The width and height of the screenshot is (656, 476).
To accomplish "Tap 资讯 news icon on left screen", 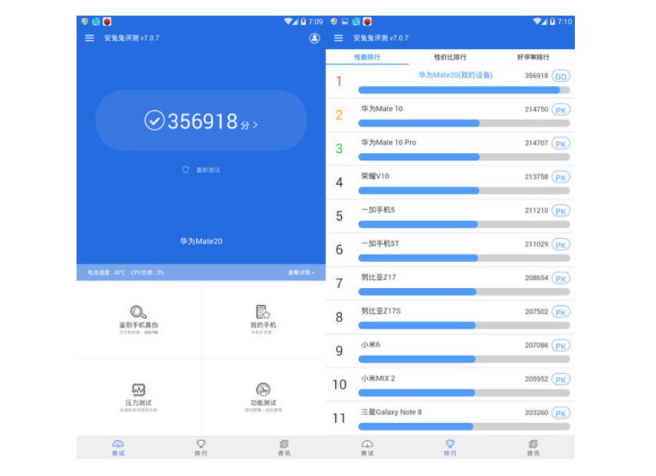I will coord(283,444).
